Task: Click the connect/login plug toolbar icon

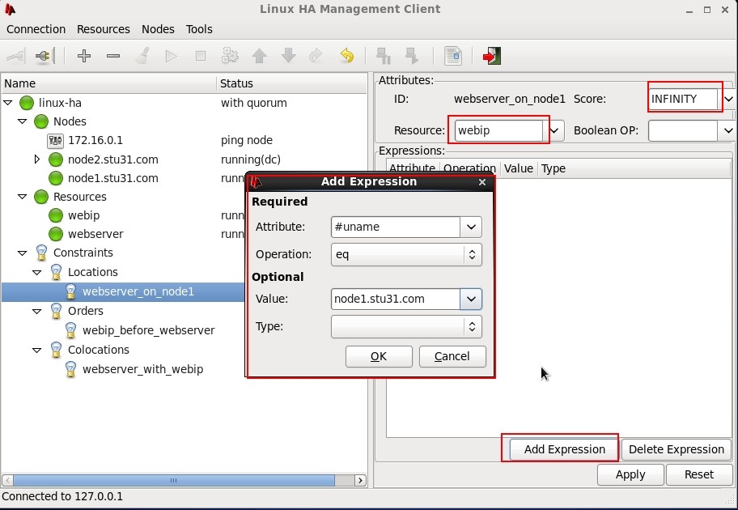Action: (15, 56)
